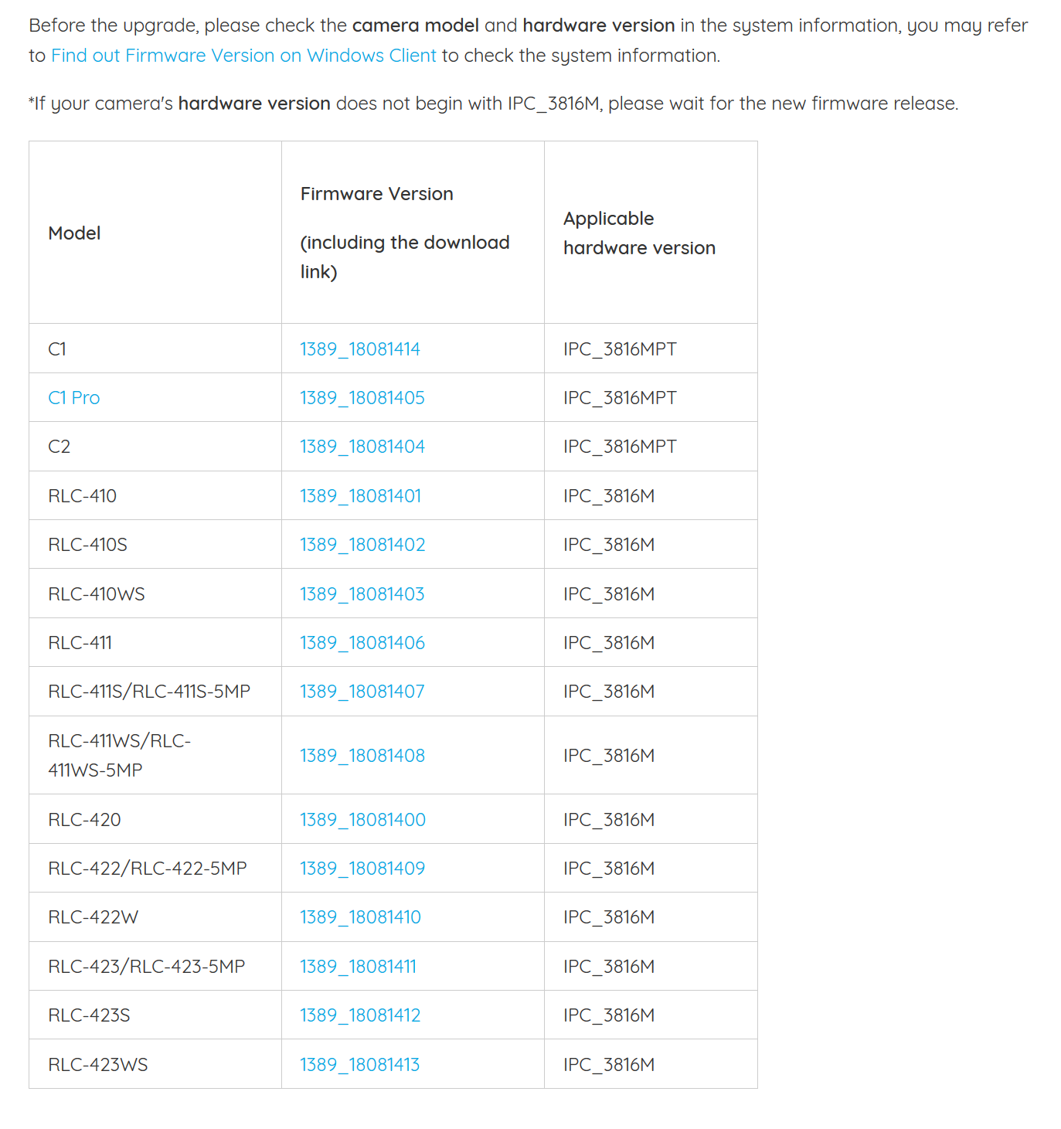The width and height of the screenshot is (1061, 1129).
Task: Download firmware 1389_18081414 for C1
Action: click(360, 349)
